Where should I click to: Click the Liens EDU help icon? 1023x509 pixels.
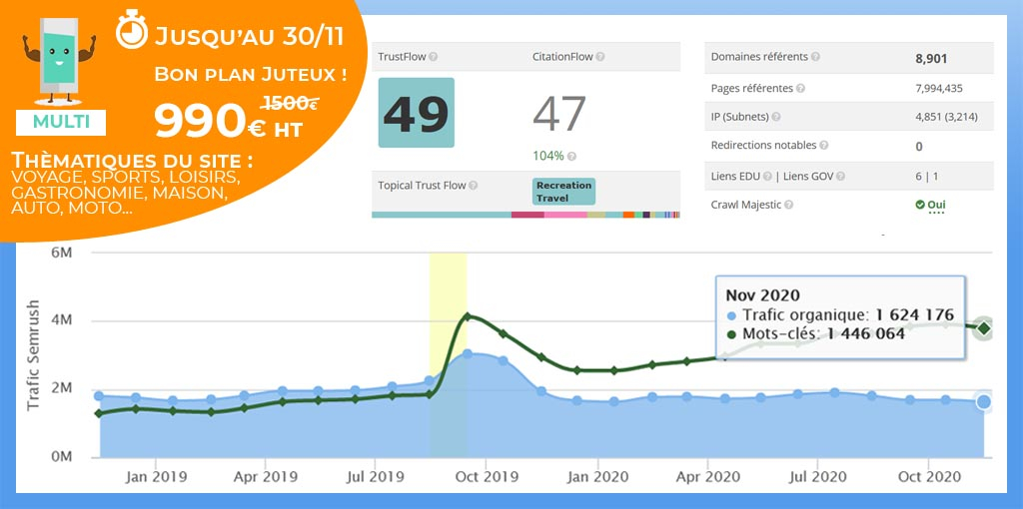pyautogui.click(x=768, y=176)
